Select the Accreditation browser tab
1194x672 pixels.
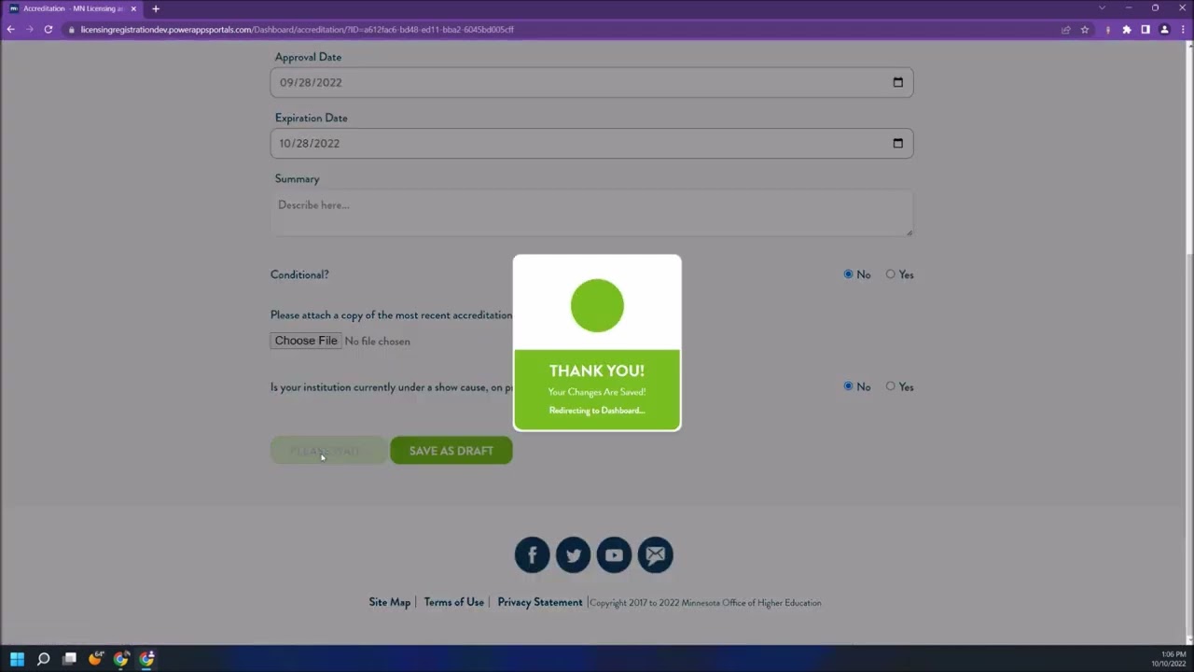(73, 8)
